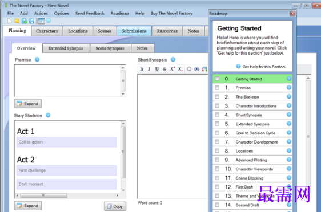Screen dimensions: 321x212
Task: Click help icon on Advanced Plotting row
Action: [289, 160]
